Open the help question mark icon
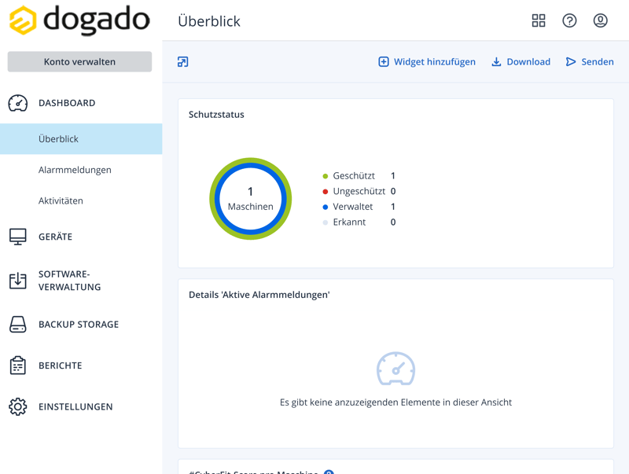 click(569, 21)
